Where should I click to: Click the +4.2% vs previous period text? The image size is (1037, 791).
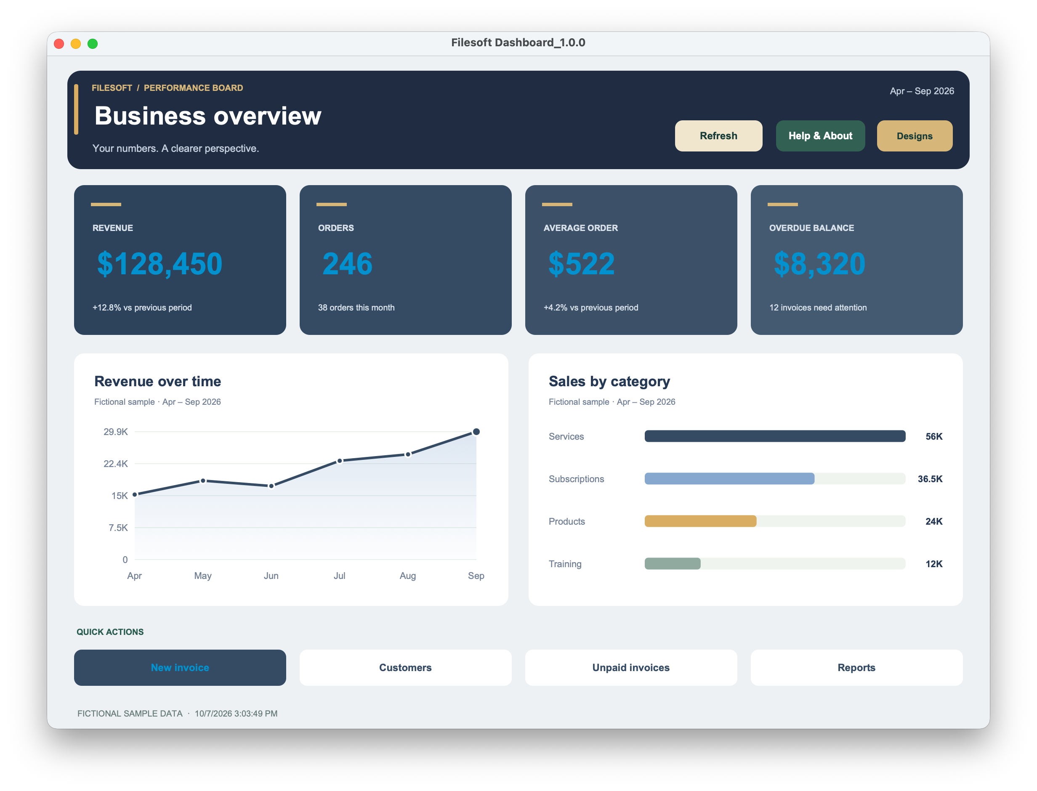[x=590, y=307]
